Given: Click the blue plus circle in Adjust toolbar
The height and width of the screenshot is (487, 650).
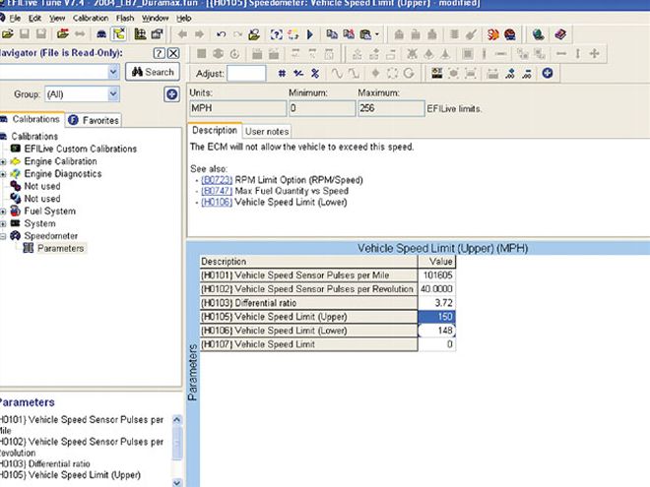Looking at the screenshot, I should (548, 74).
